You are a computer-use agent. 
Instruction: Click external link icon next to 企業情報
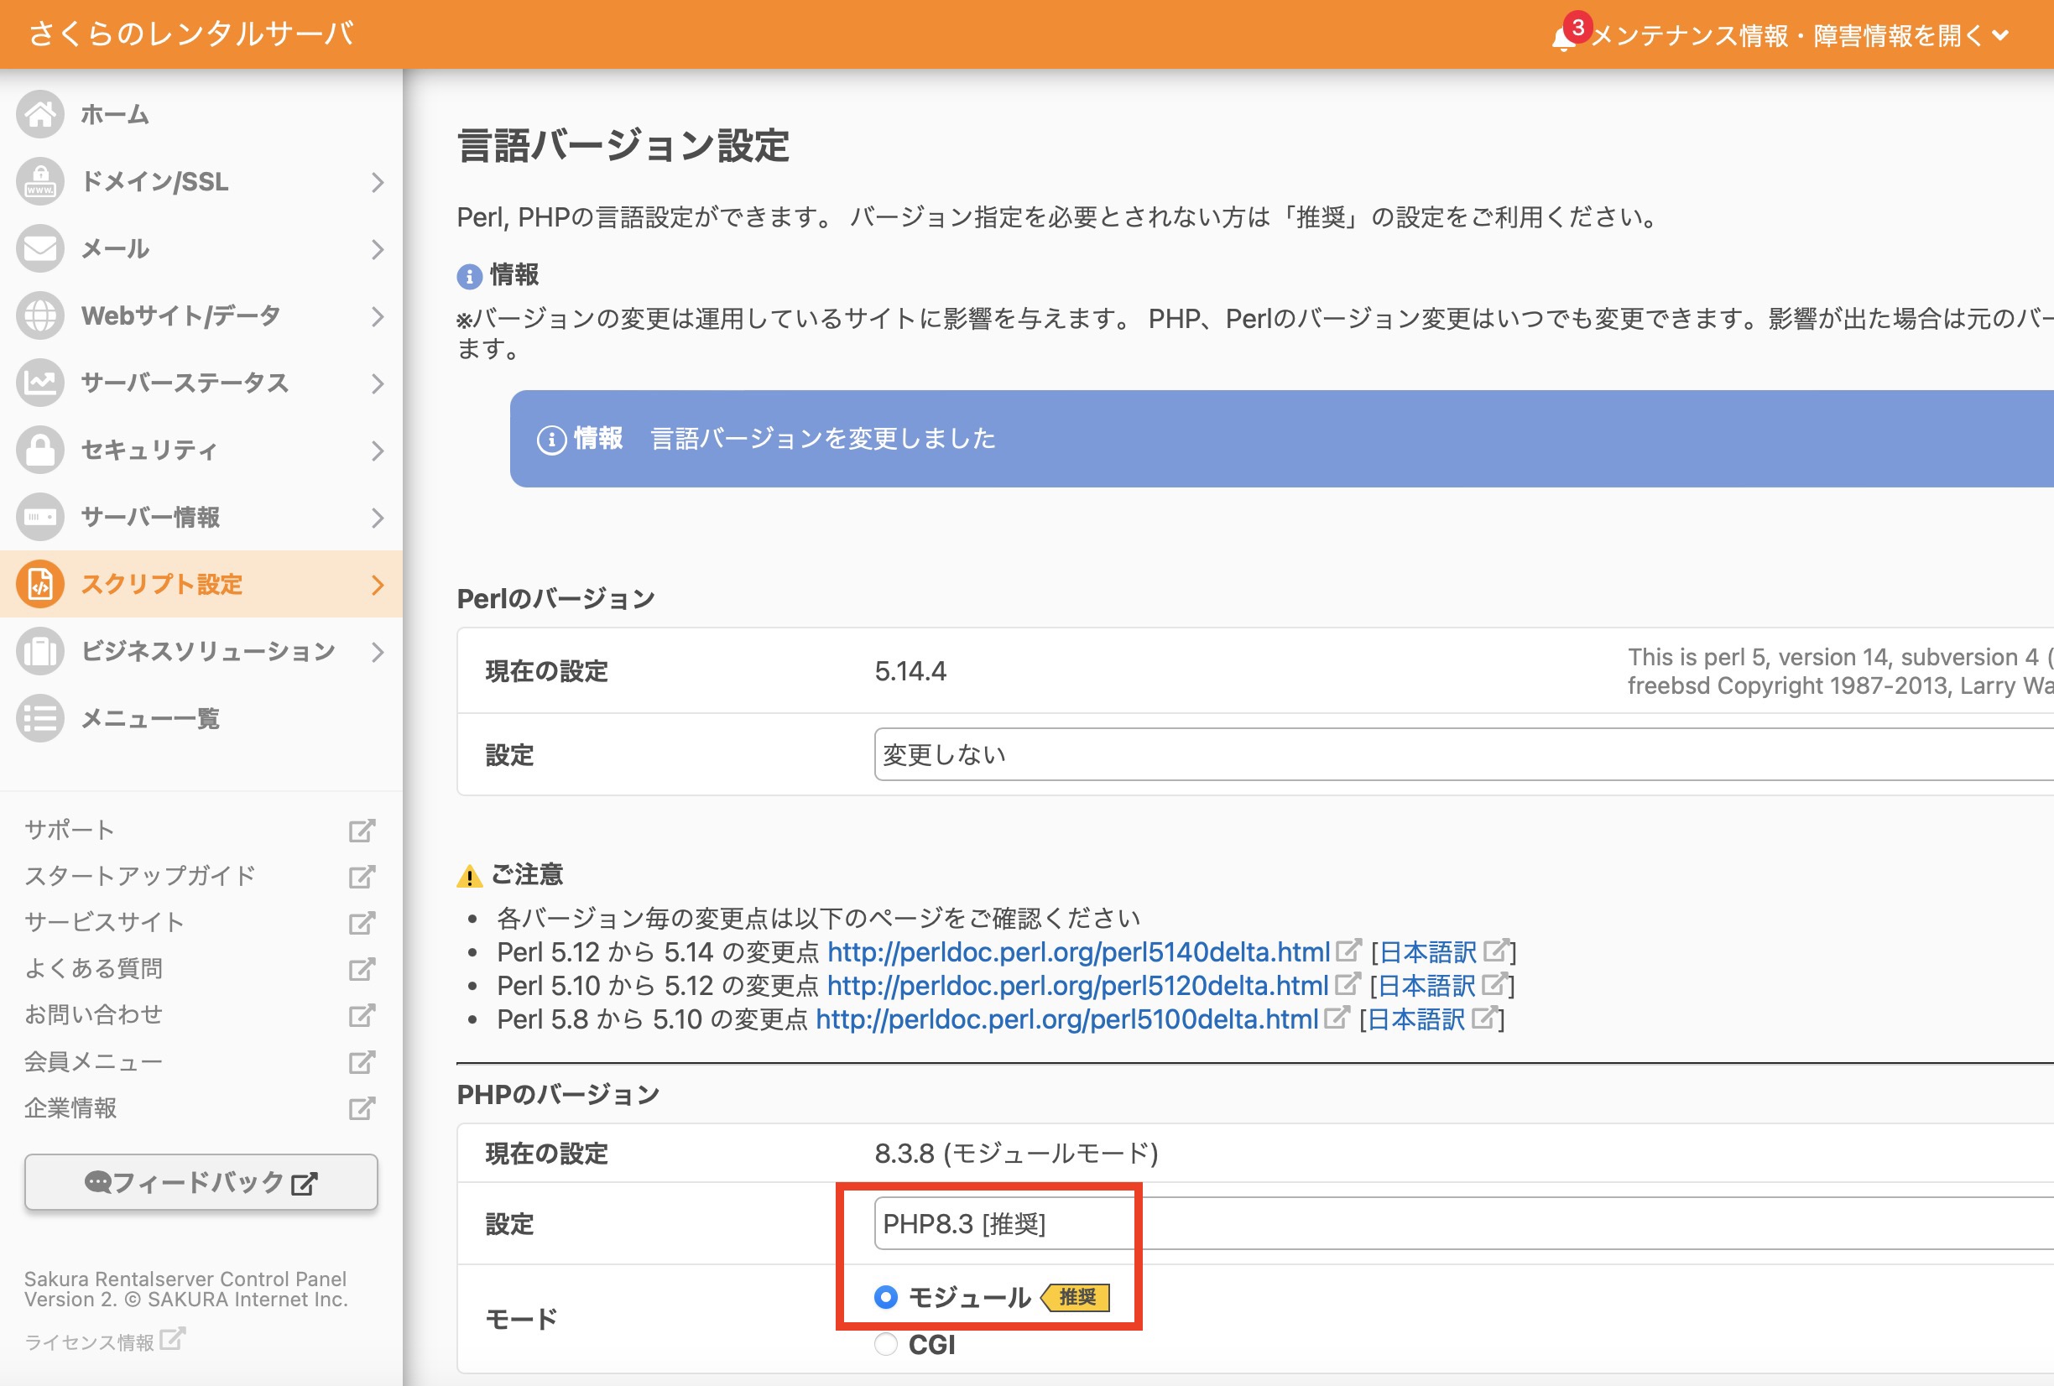(x=362, y=1107)
